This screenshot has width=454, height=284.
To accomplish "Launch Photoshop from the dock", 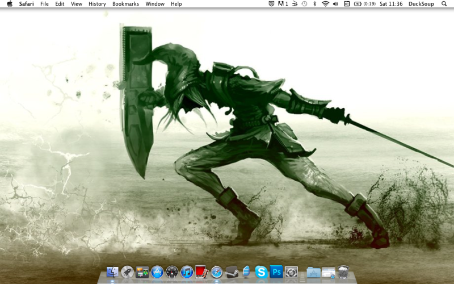I will (x=276, y=272).
